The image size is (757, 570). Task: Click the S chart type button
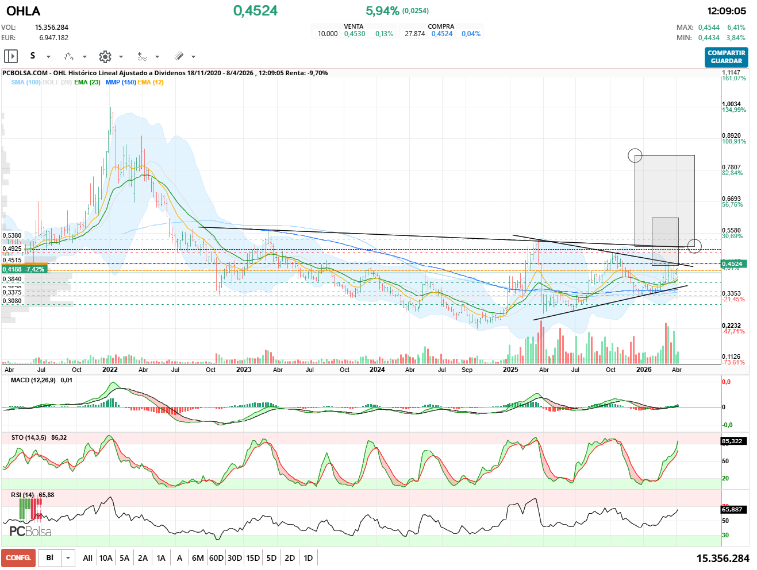click(33, 56)
